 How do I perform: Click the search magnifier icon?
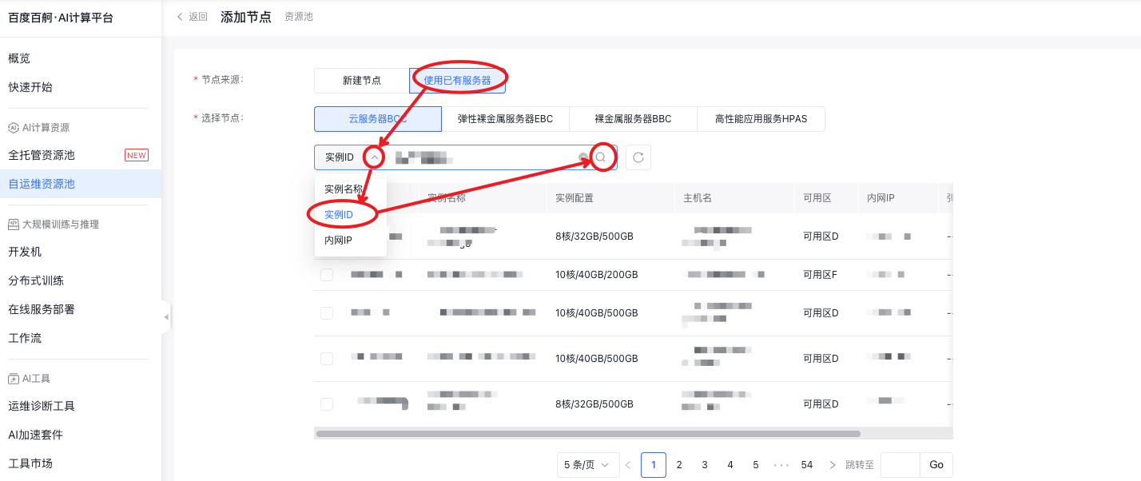click(600, 157)
